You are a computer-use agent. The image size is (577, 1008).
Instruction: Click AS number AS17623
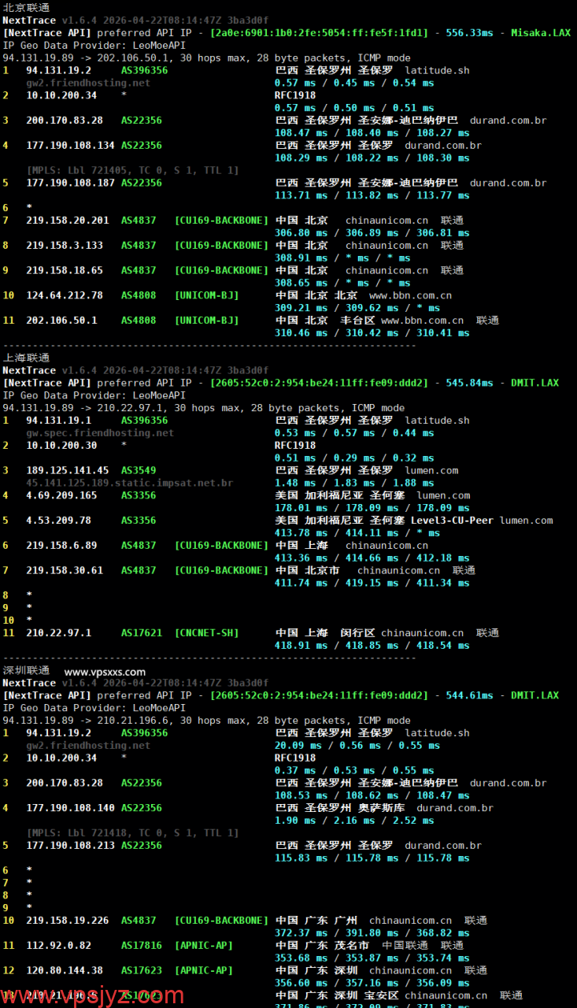click(x=142, y=970)
